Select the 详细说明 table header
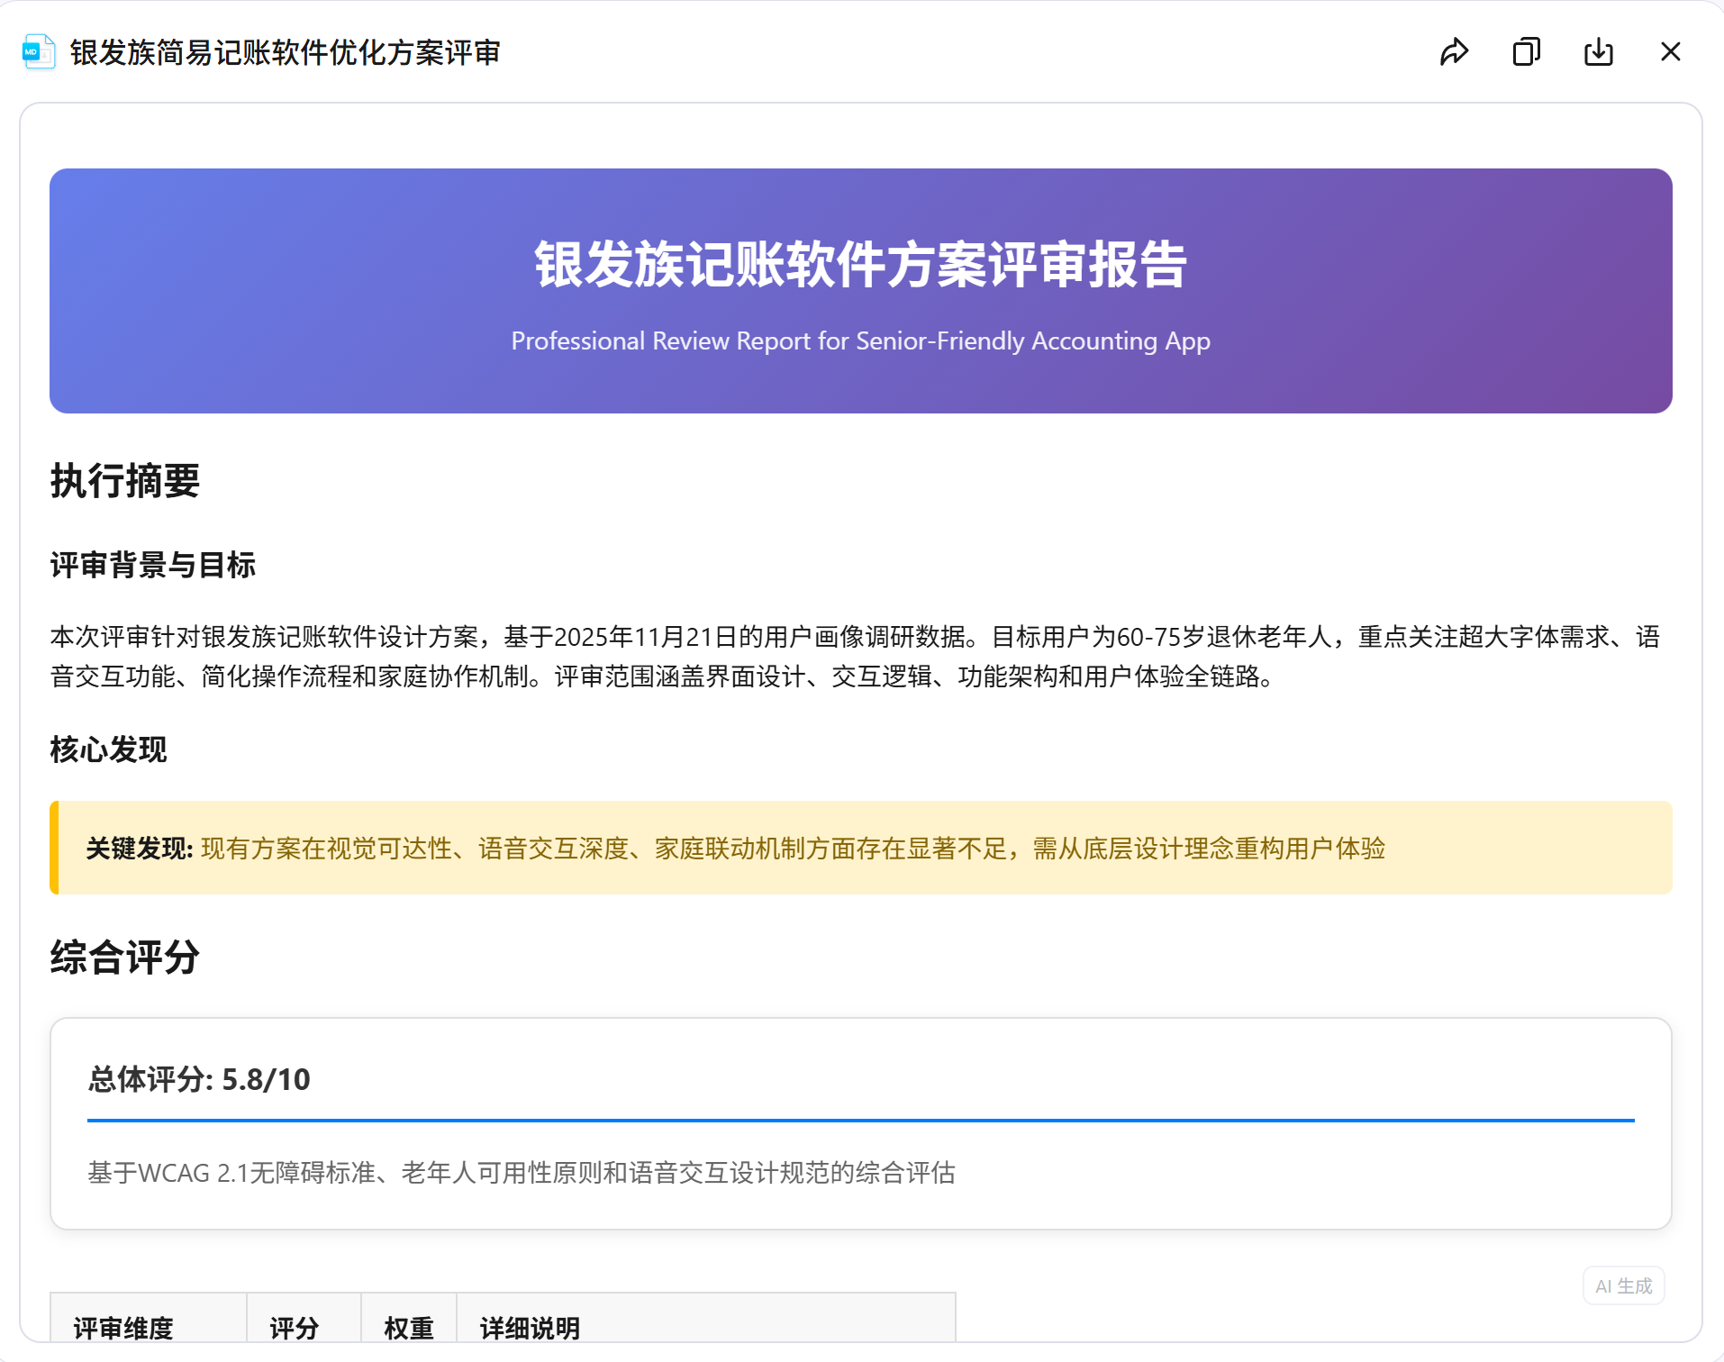 click(x=529, y=1327)
